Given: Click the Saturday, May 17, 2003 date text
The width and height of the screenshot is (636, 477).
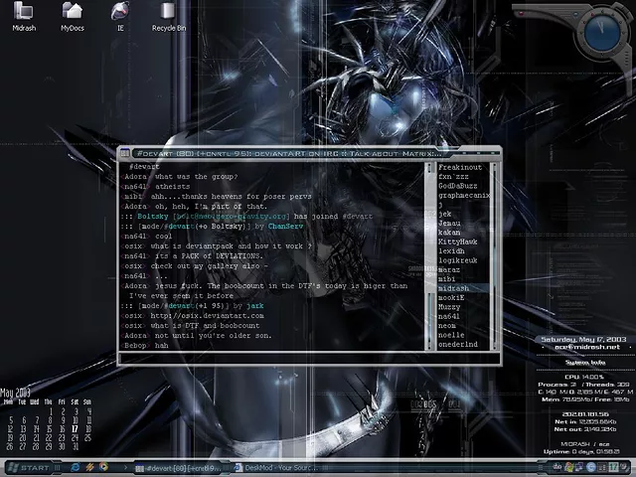Looking at the screenshot, I should (x=583, y=339).
